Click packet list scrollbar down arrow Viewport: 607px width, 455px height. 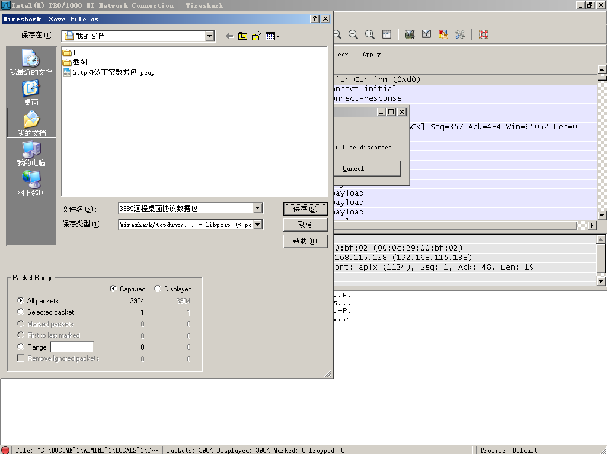pyautogui.click(x=602, y=216)
